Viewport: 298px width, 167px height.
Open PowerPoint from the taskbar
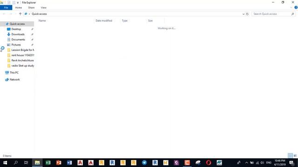click(x=59, y=163)
